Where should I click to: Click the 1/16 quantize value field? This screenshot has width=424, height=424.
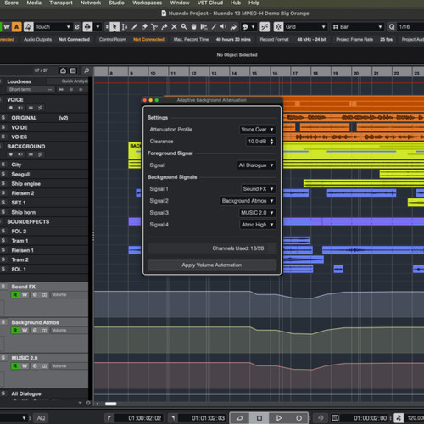pyautogui.click(x=410, y=27)
